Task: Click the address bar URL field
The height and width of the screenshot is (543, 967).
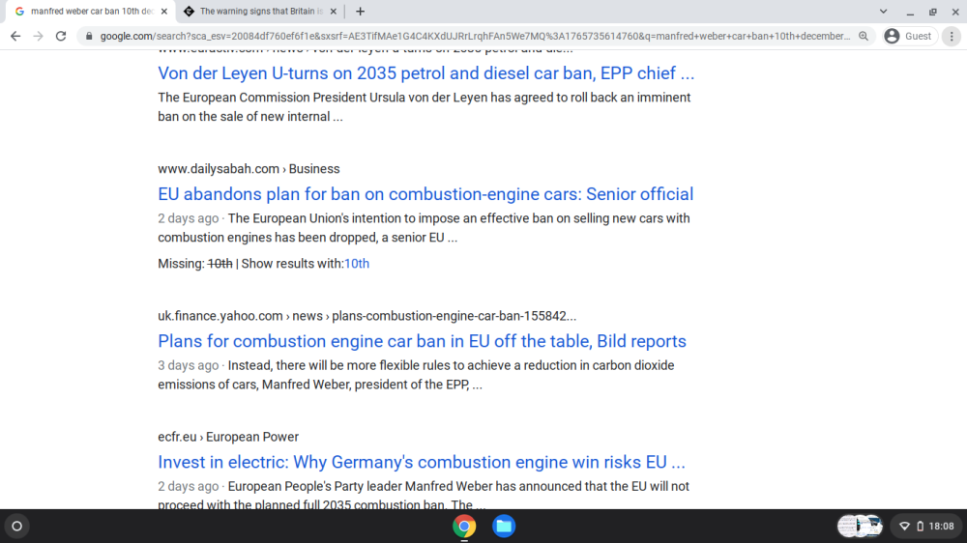Action: tap(475, 37)
